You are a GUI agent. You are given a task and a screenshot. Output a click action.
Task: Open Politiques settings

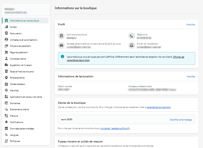point(25,141)
